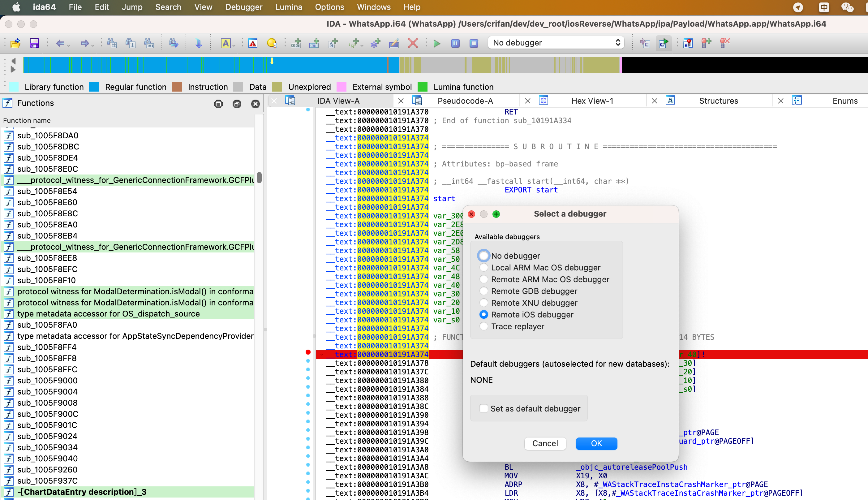868x500 pixels.
Task: Switch to the Structures tab
Action: [718, 101]
